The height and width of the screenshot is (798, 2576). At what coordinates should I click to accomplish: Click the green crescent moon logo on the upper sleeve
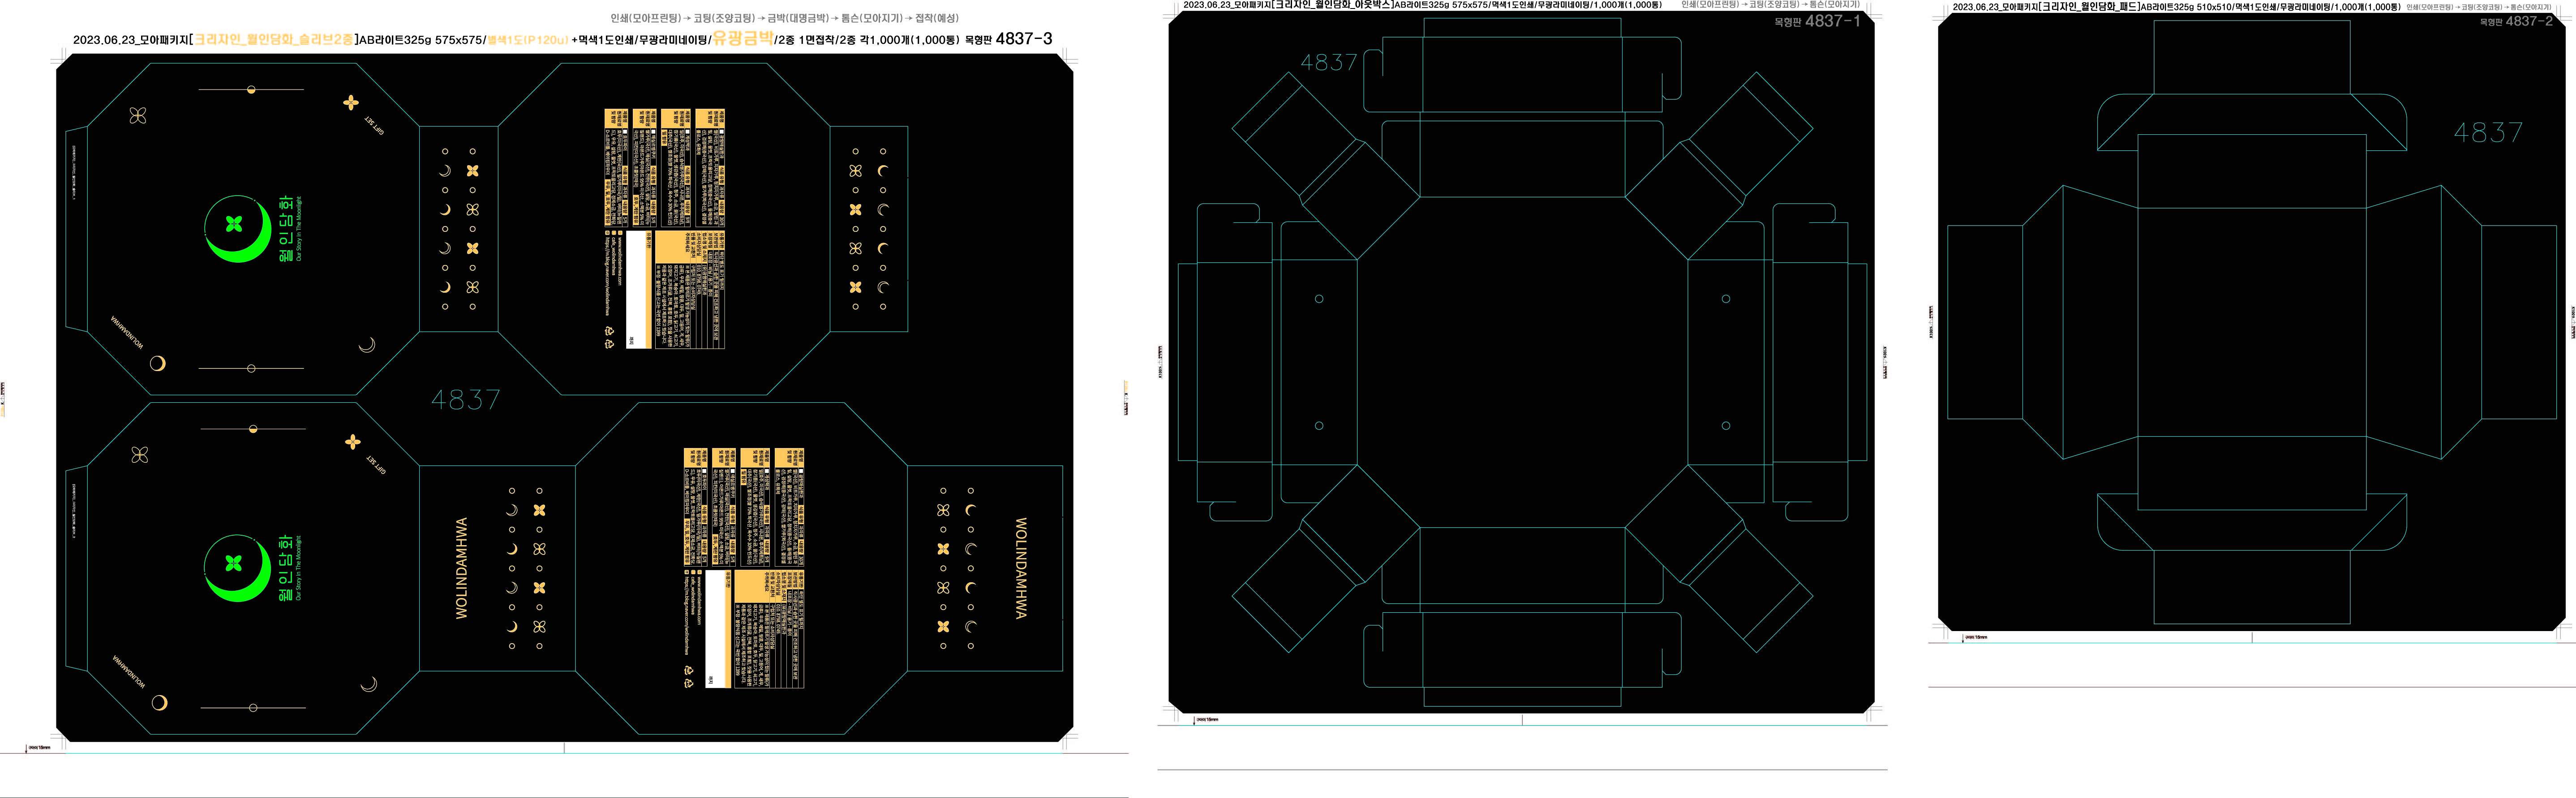[x=237, y=229]
